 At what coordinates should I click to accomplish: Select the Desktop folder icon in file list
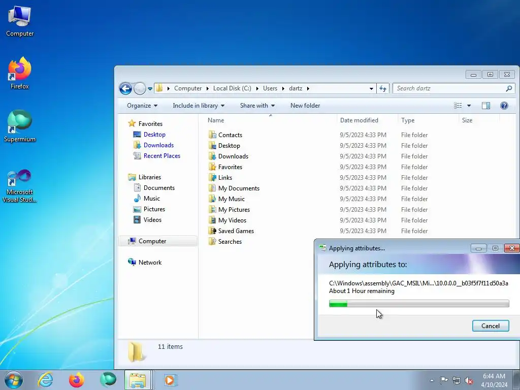click(212, 146)
